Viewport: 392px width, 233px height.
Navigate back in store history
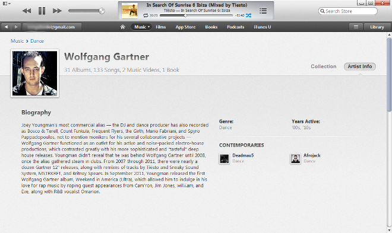[x=7, y=27]
